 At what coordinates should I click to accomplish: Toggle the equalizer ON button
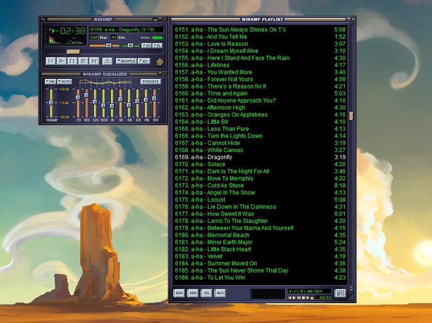coord(50,81)
